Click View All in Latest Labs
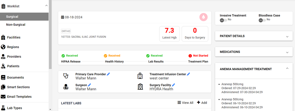 point(185,103)
